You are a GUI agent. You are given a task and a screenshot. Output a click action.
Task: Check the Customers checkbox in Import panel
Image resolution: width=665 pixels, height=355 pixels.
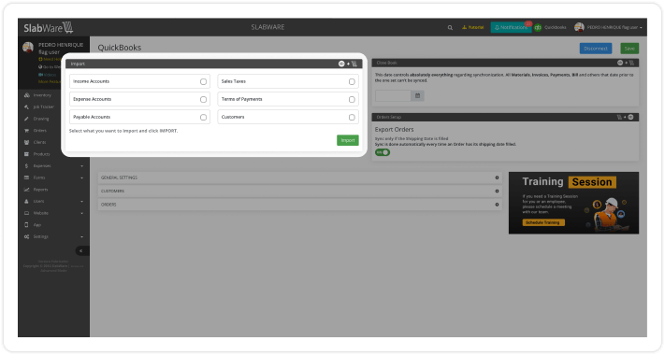pyautogui.click(x=352, y=118)
